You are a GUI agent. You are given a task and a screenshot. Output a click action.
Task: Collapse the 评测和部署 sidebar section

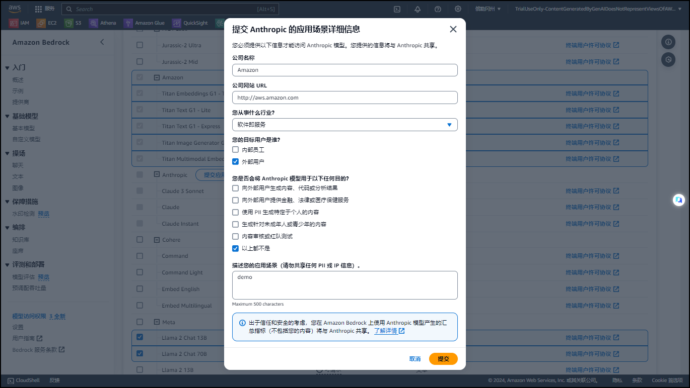[7, 264]
